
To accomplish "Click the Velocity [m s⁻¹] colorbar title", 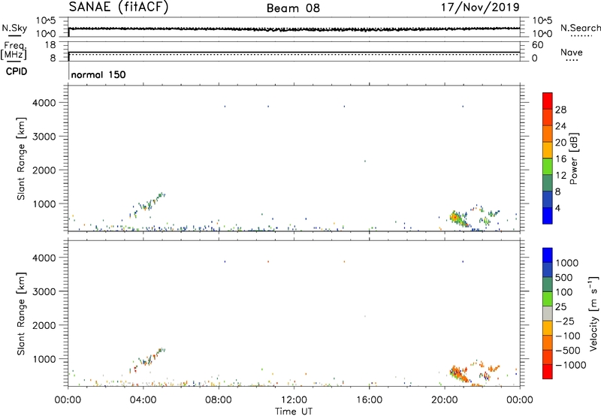I will tap(593, 313).
